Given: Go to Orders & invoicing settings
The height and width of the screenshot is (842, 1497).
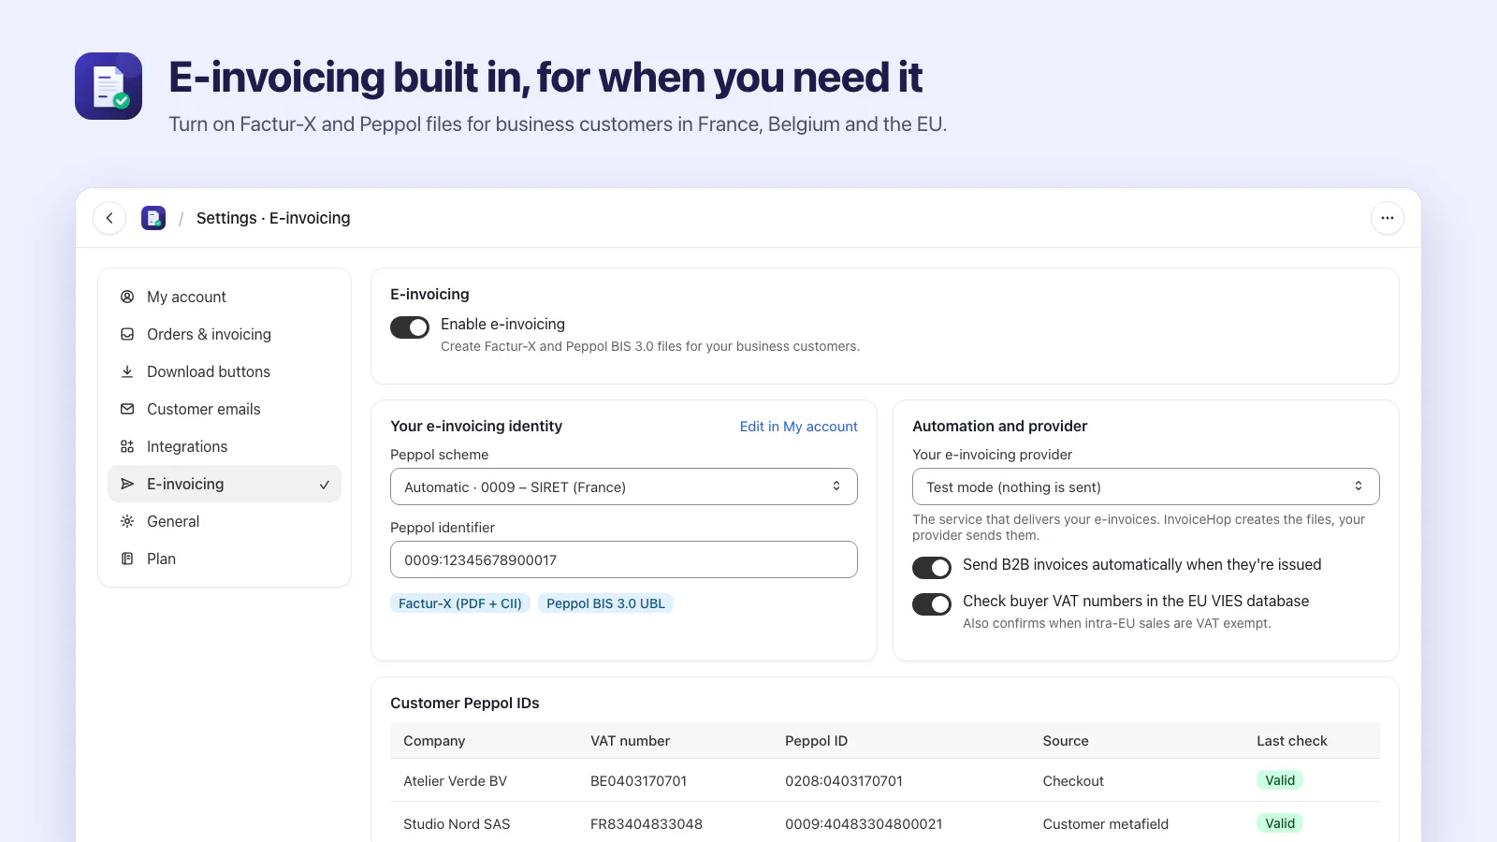Looking at the screenshot, I should click(x=225, y=334).
